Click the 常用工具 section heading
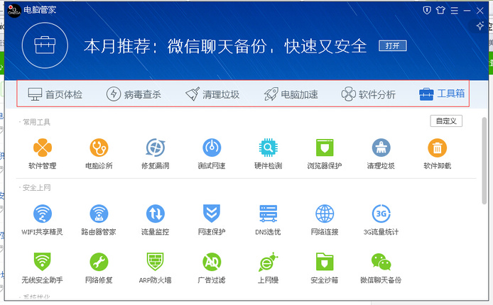 36,122
